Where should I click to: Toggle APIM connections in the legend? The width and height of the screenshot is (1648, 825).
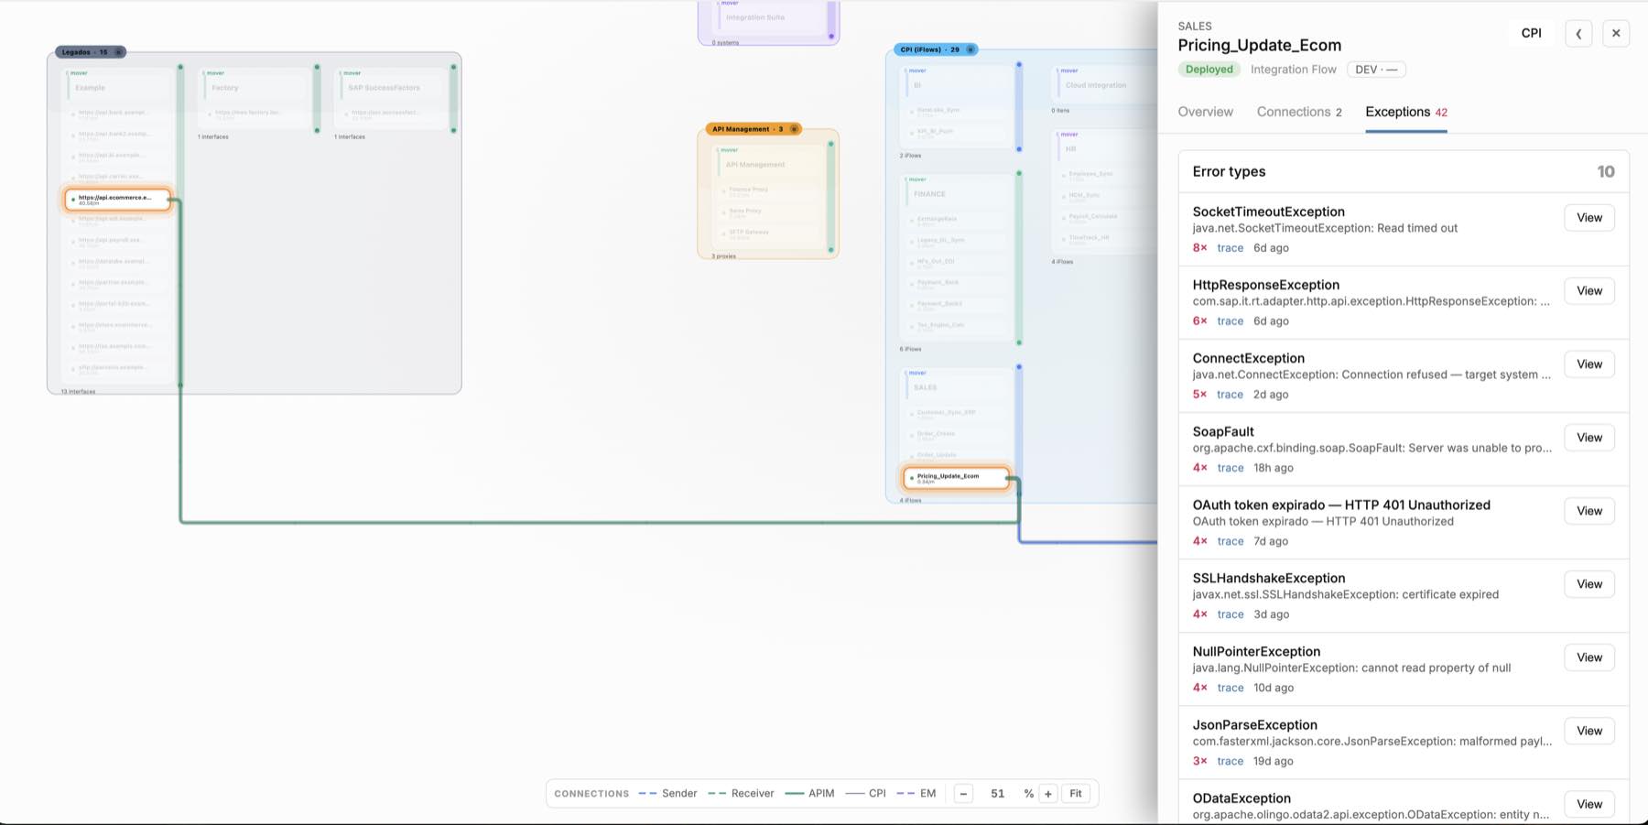pos(809,794)
